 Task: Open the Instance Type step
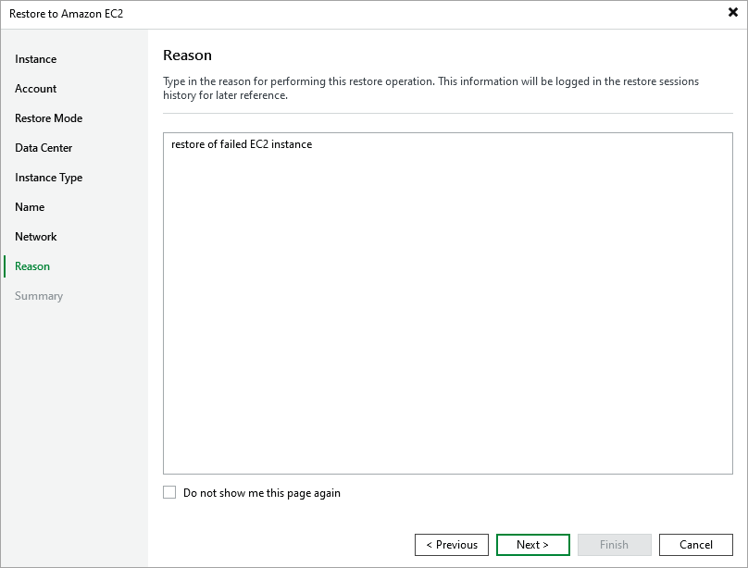click(47, 178)
